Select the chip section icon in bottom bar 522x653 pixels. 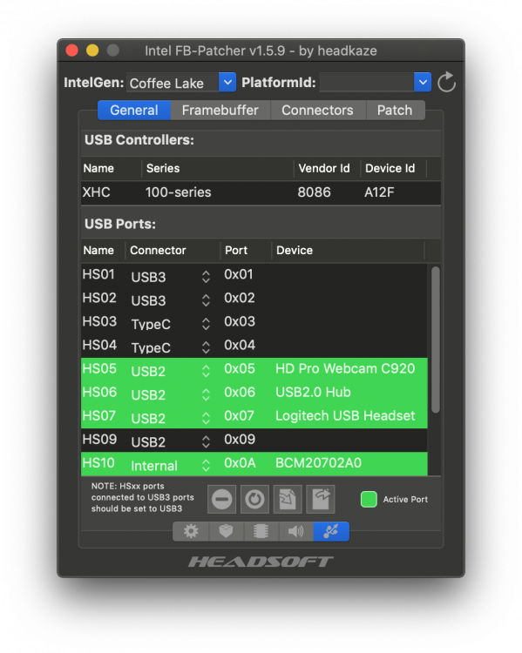(261, 531)
